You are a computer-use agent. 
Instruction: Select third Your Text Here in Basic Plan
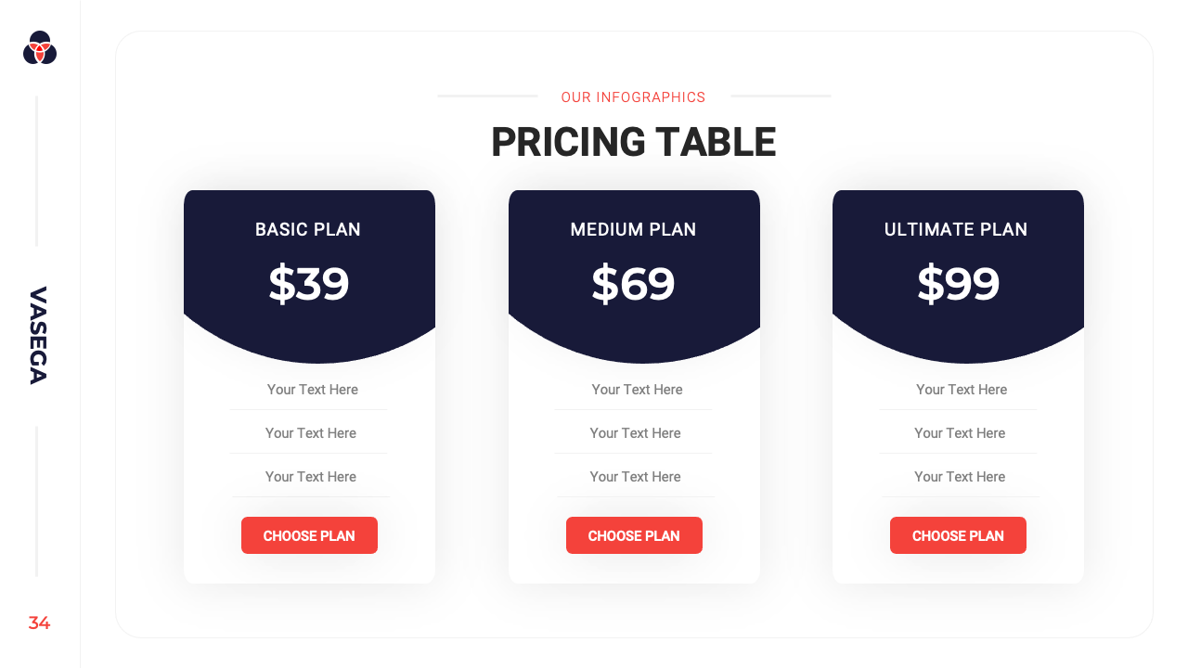click(311, 477)
